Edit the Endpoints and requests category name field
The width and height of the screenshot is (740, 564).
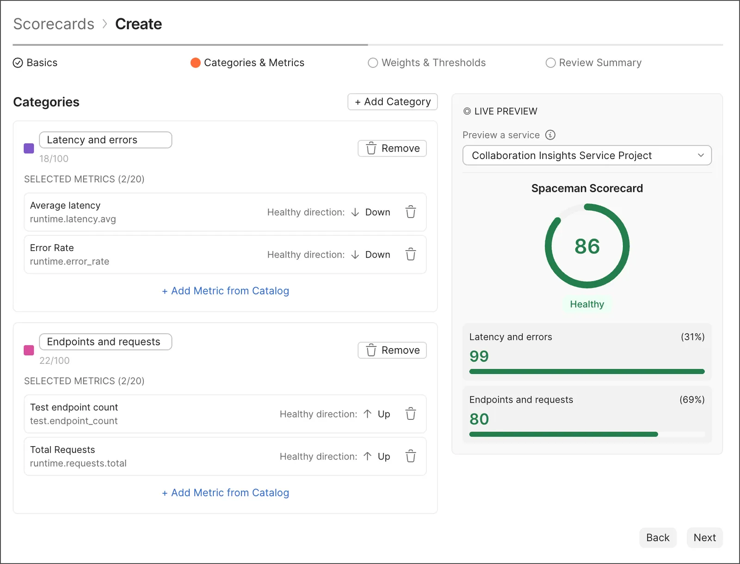[105, 342]
